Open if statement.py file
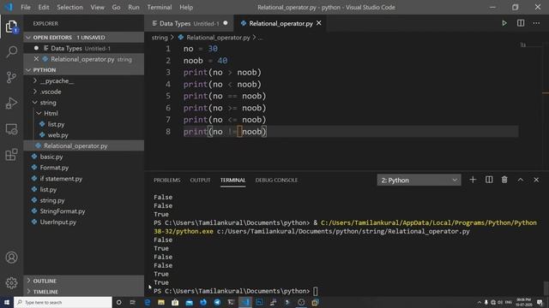The height and width of the screenshot is (308, 549). pyautogui.click(x=84, y=179)
